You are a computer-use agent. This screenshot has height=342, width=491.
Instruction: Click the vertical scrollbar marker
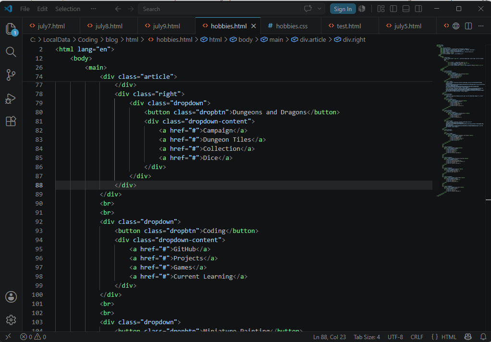point(488,199)
